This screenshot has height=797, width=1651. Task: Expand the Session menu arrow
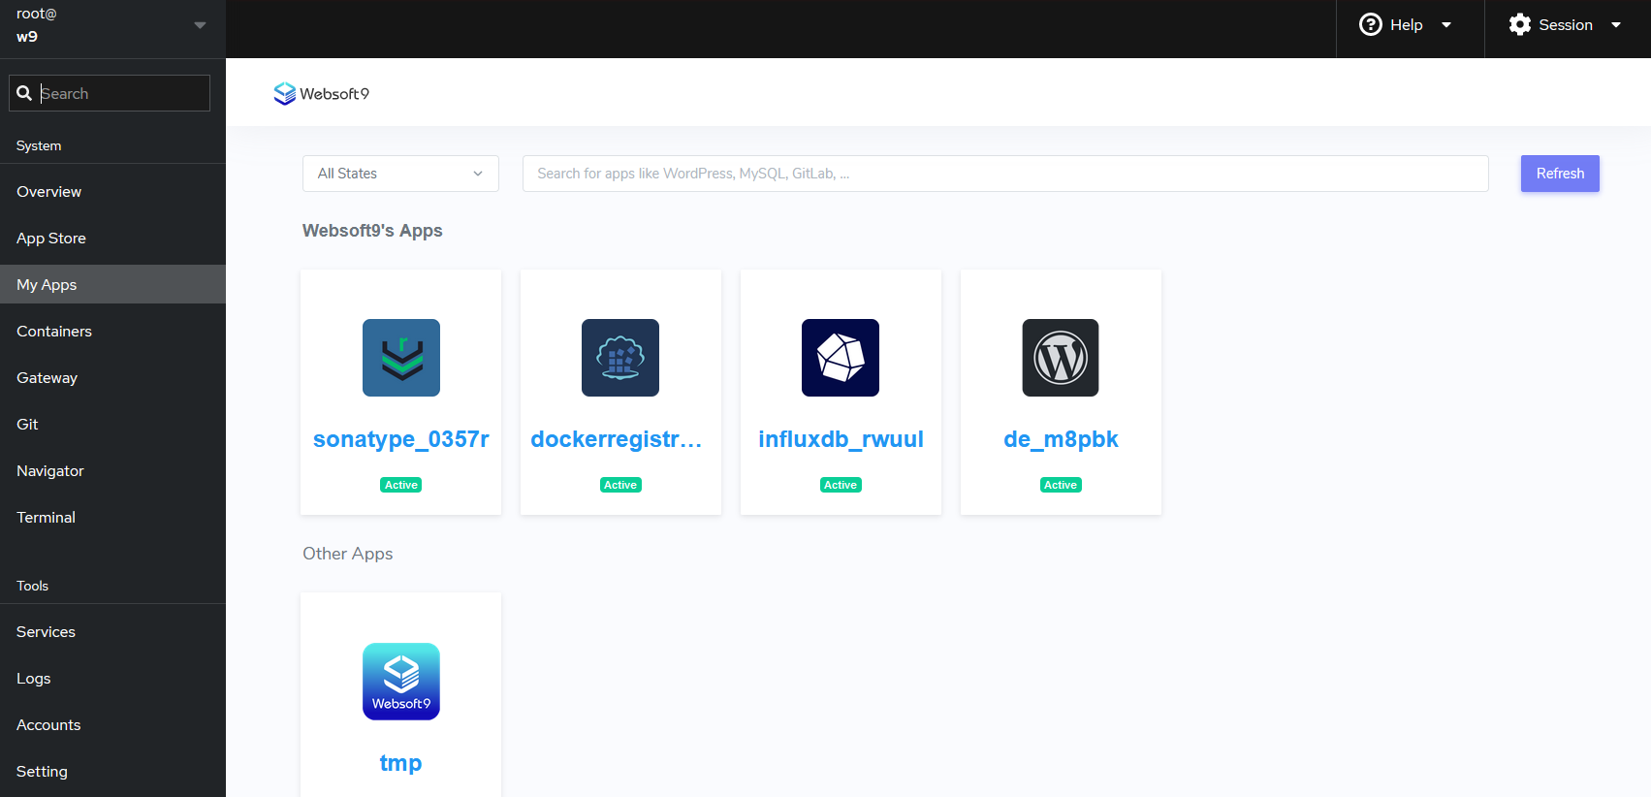tap(1616, 25)
